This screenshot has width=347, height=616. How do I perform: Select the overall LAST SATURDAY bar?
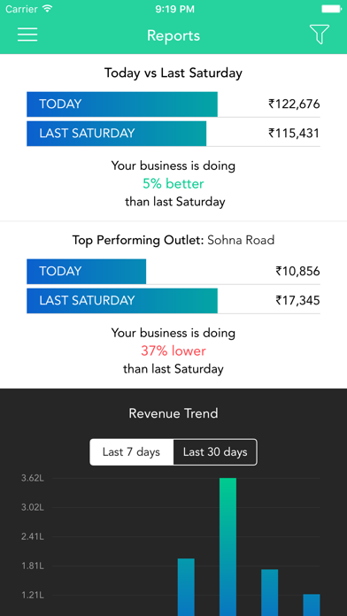[x=116, y=134]
